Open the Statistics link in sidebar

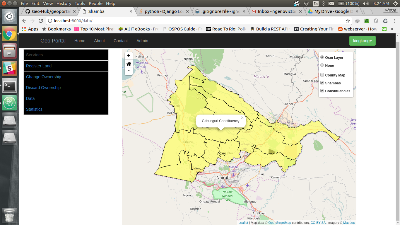(x=34, y=109)
